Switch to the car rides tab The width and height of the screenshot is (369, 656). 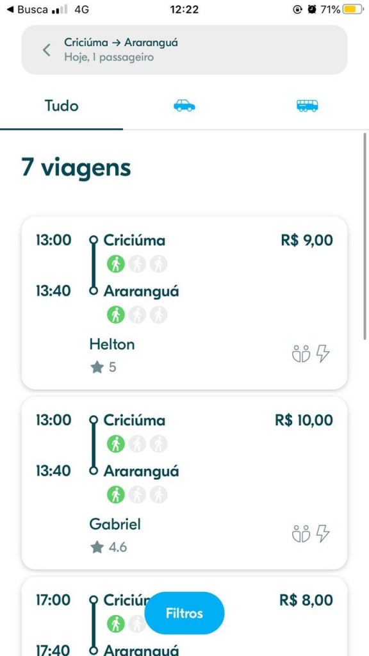coord(184,106)
